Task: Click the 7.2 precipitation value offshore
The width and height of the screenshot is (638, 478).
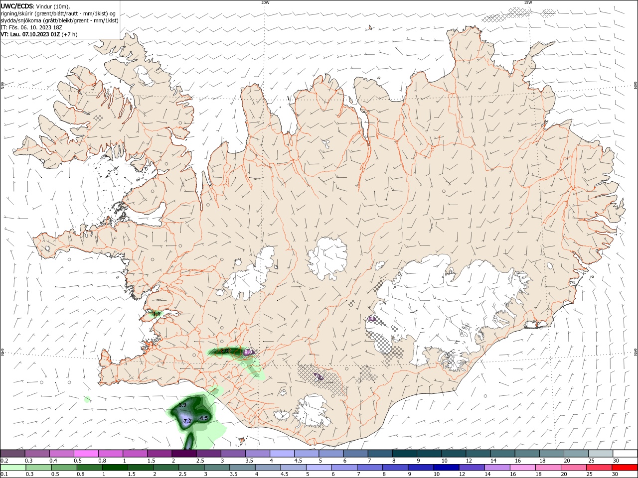Action: 187,421
